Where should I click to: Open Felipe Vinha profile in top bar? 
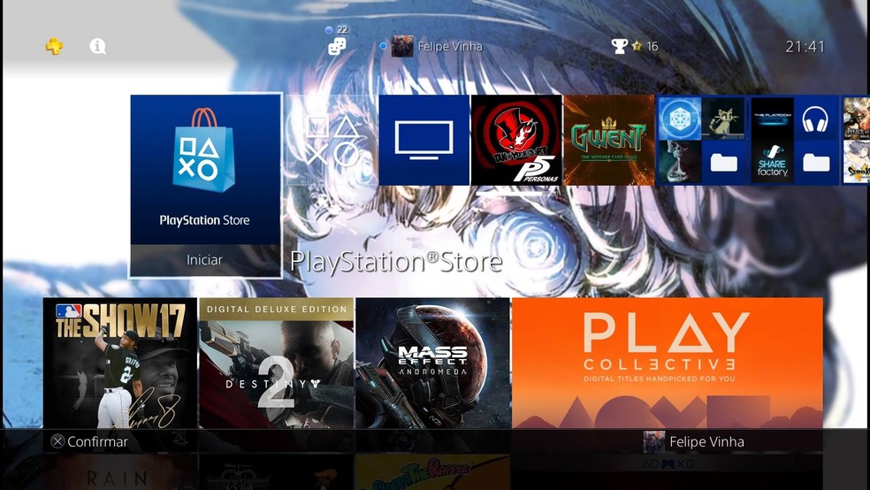[x=436, y=47]
